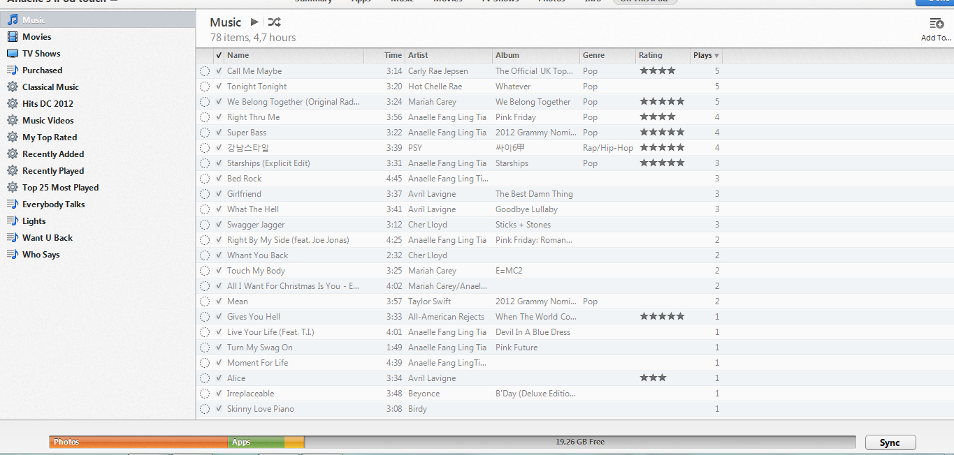Click dotted circle icon beside Irreplaceable
The height and width of the screenshot is (455, 954).
[205, 394]
